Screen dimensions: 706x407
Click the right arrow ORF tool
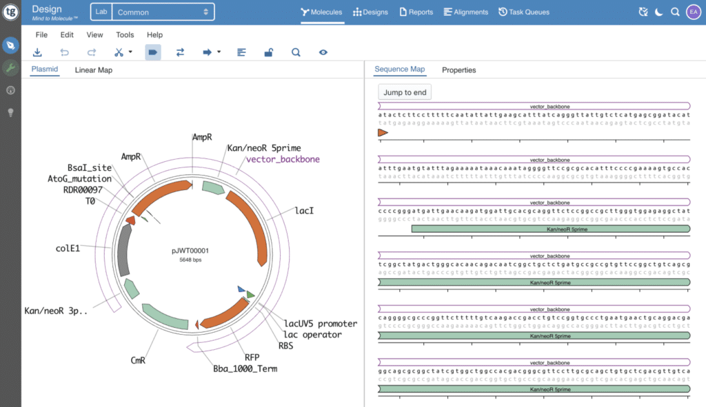[207, 52]
